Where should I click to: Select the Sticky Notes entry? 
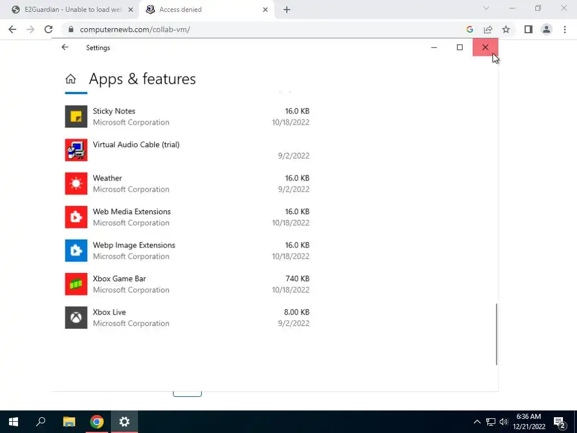tap(187, 116)
